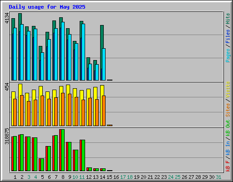The height and width of the screenshot is (182, 233).
Task: Click the orange Sites bar for day 14
Action: click(104, 111)
